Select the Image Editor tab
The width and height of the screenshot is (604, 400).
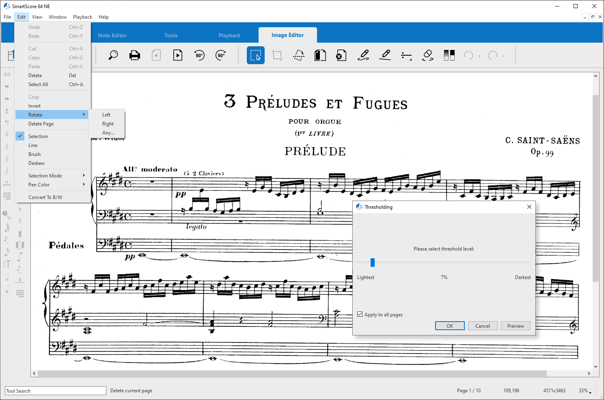click(x=288, y=35)
